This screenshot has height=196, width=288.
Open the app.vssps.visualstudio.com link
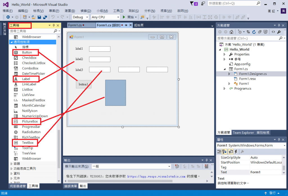coord(156,176)
